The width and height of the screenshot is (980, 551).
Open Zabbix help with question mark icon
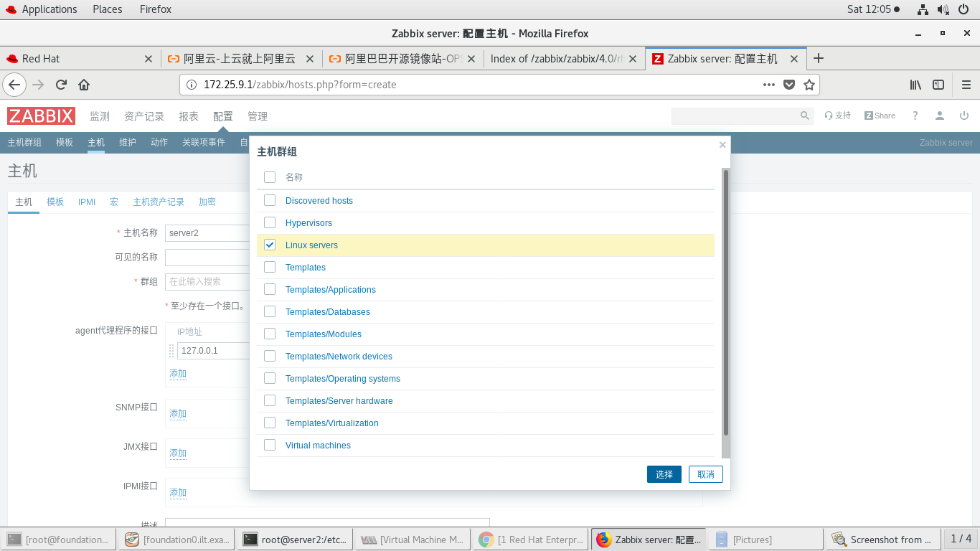[915, 116]
